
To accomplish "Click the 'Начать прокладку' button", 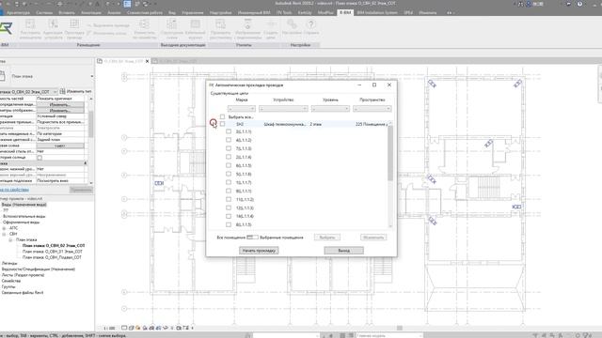I will pos(259,251).
